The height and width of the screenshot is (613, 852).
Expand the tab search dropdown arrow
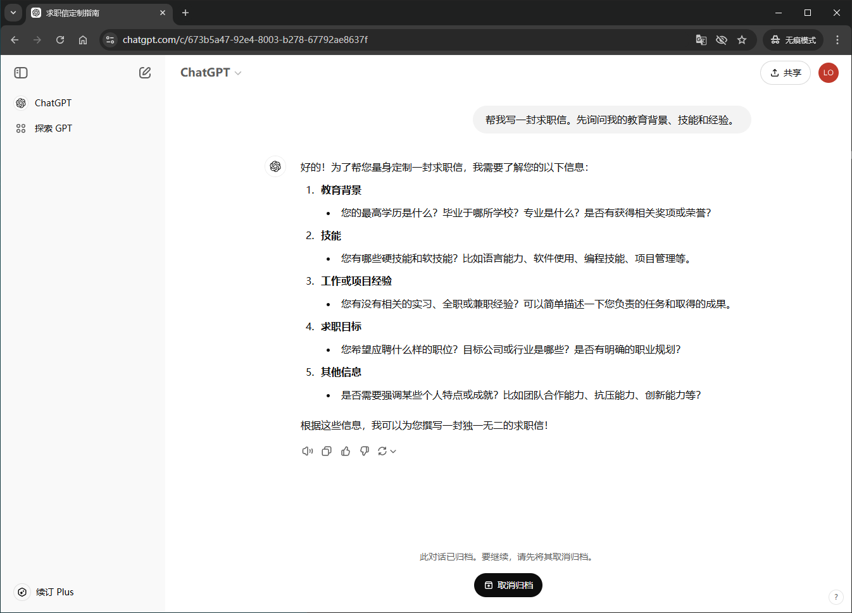(x=13, y=13)
